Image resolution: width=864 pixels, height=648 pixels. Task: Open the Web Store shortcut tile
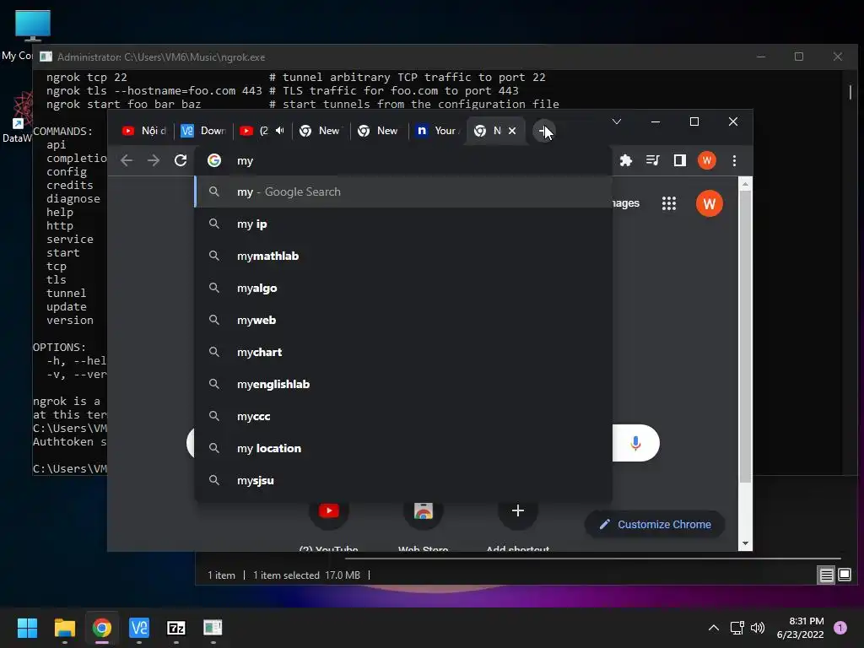(x=424, y=510)
